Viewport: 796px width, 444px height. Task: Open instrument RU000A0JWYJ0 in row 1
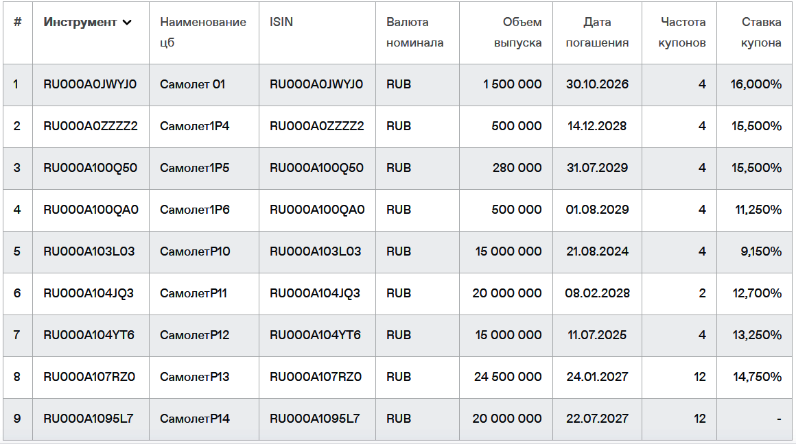(90, 84)
